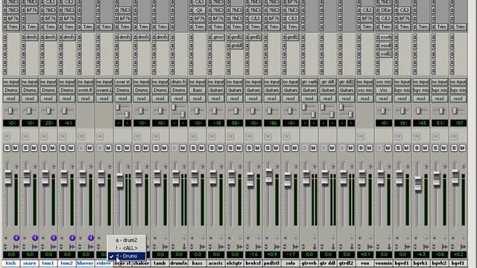
Task: Solo the snare track
Action: coord(25,148)
